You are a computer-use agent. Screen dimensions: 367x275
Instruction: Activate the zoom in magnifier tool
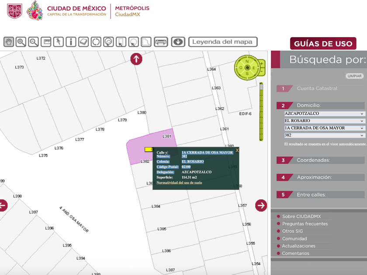tap(21, 42)
